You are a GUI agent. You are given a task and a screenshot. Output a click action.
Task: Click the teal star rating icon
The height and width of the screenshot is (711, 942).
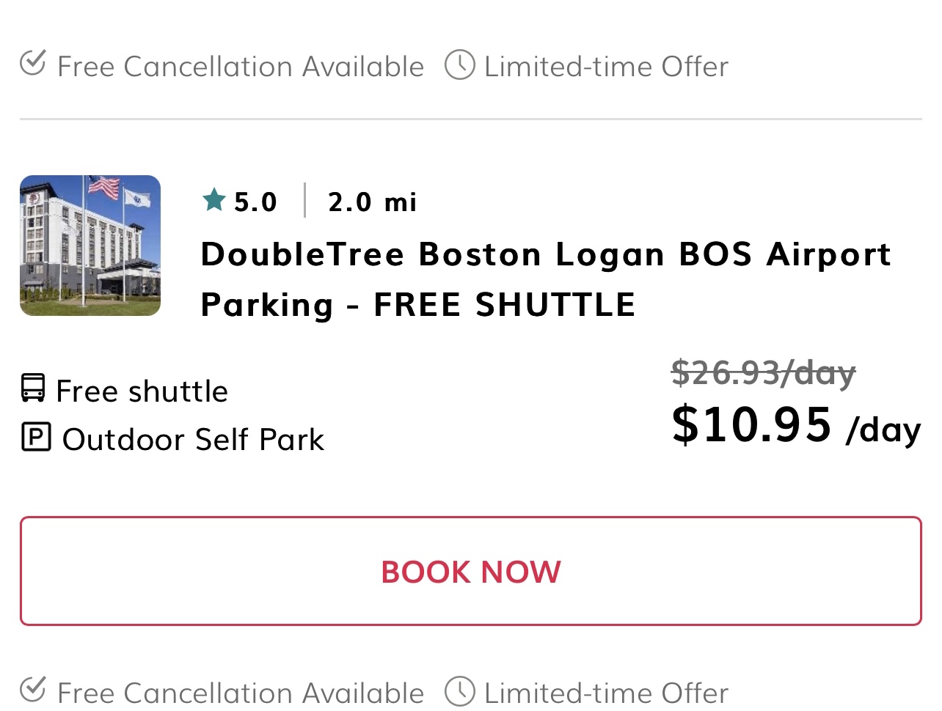(x=214, y=199)
